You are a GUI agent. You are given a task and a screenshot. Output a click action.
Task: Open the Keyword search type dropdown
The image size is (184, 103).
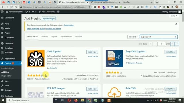tap(133, 37)
